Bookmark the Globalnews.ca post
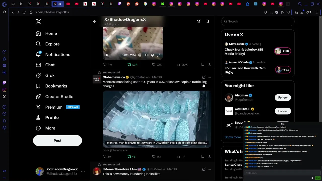The height and width of the screenshot is (181, 322). click(203, 156)
